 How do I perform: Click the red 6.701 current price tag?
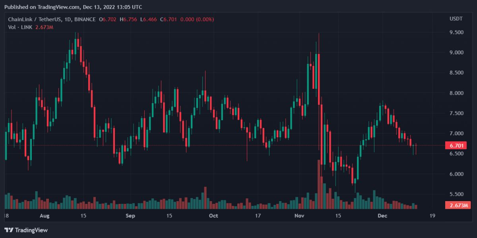click(x=456, y=146)
